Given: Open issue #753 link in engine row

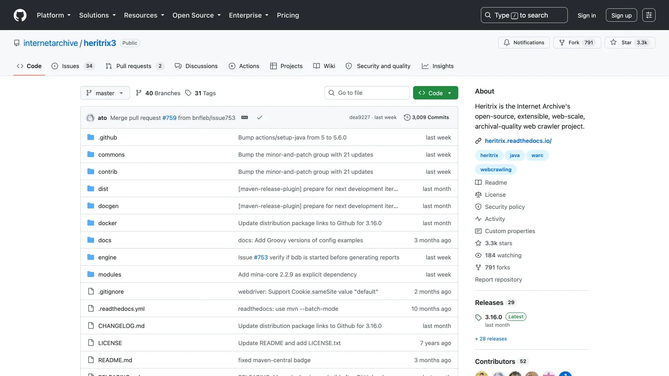Looking at the screenshot, I should [x=261, y=257].
